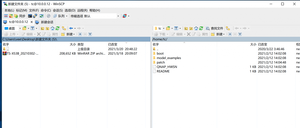Click the local panel blue back arrow
This screenshot has width=300, height=128.
coord(71,28)
